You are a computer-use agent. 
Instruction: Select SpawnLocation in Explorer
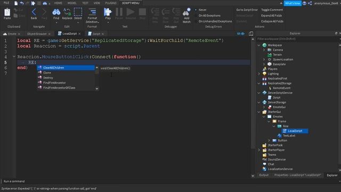(x=283, y=59)
